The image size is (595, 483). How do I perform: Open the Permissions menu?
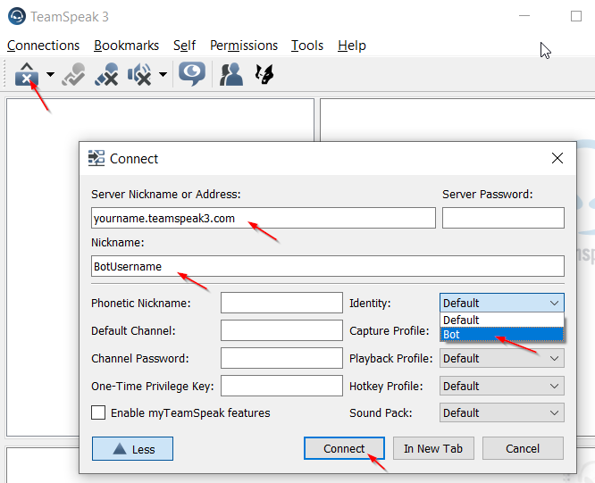click(244, 46)
